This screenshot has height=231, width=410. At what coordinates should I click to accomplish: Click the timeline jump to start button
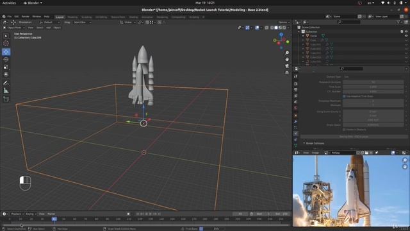138,214
